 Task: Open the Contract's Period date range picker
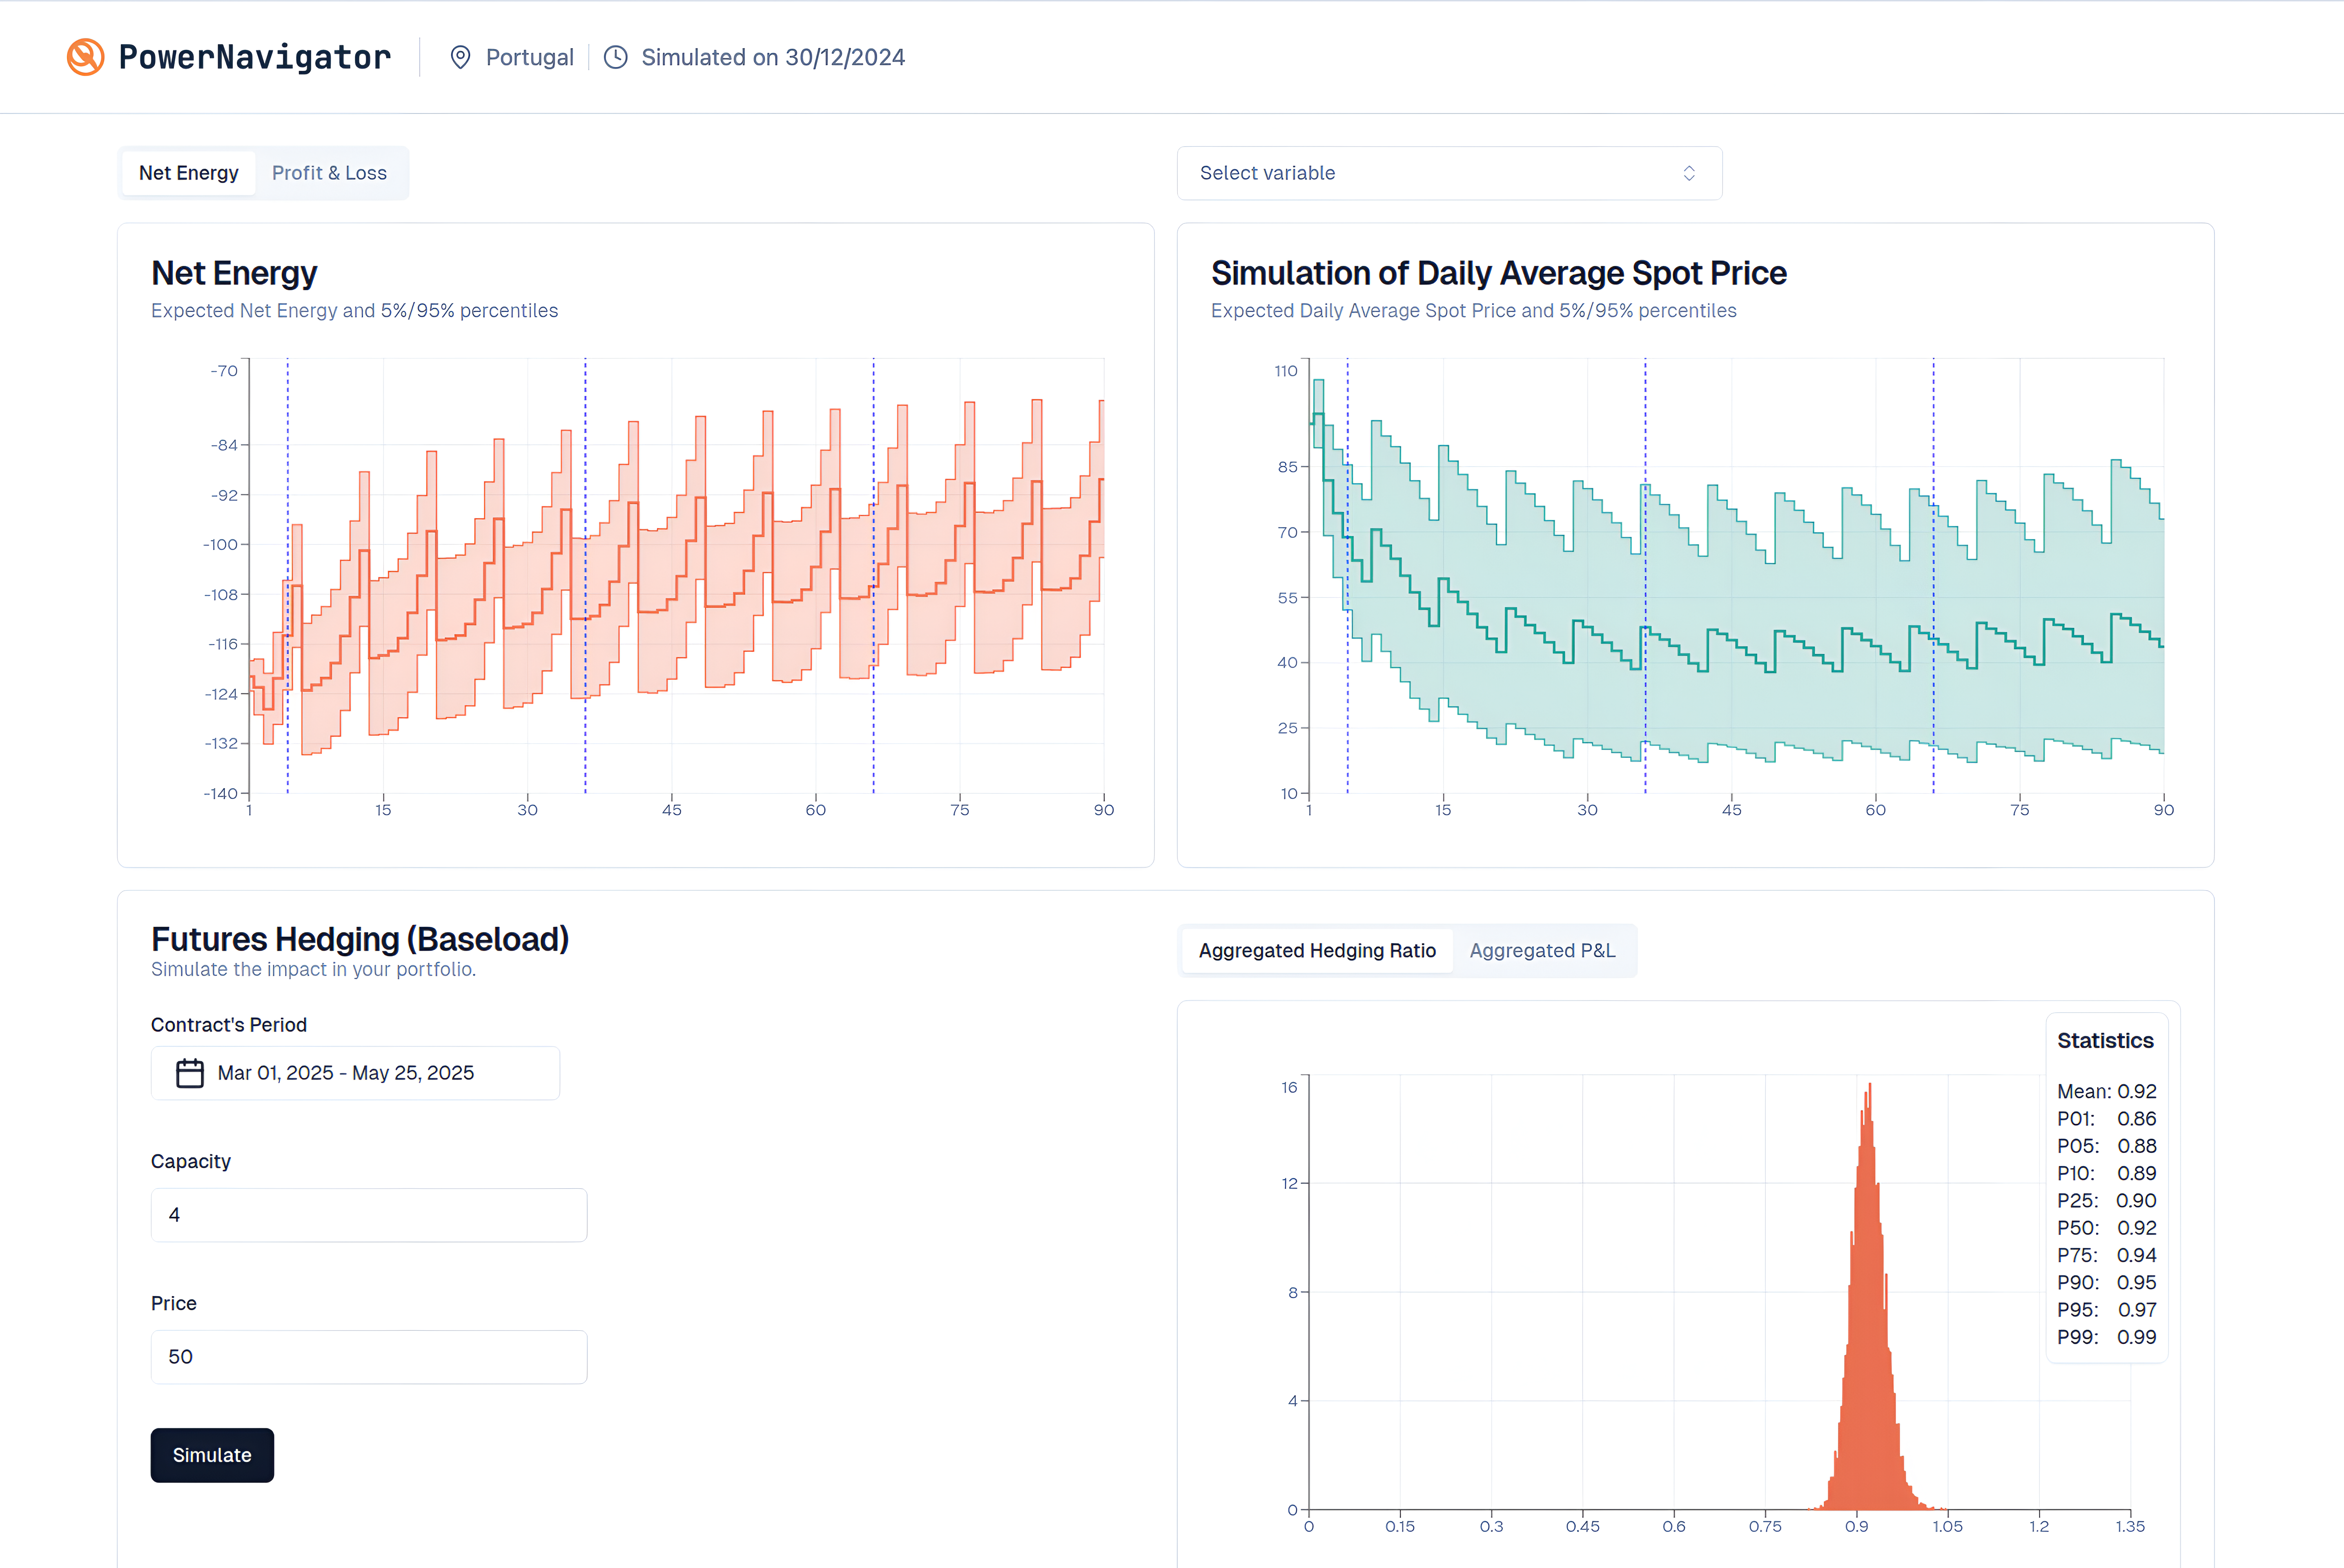pyautogui.click(x=355, y=1073)
